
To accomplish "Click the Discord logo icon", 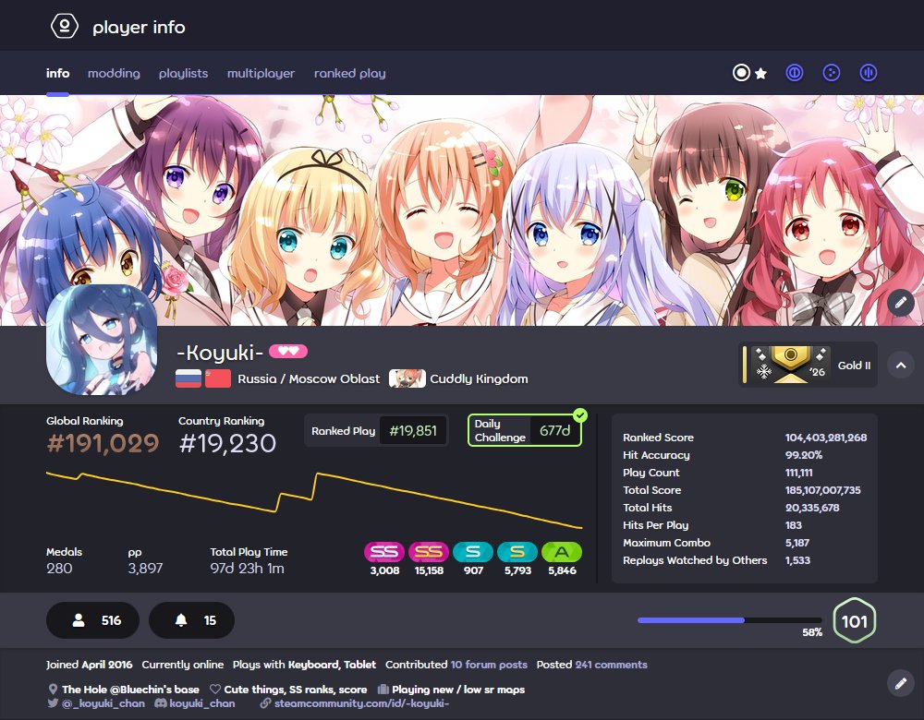I will tap(160, 703).
